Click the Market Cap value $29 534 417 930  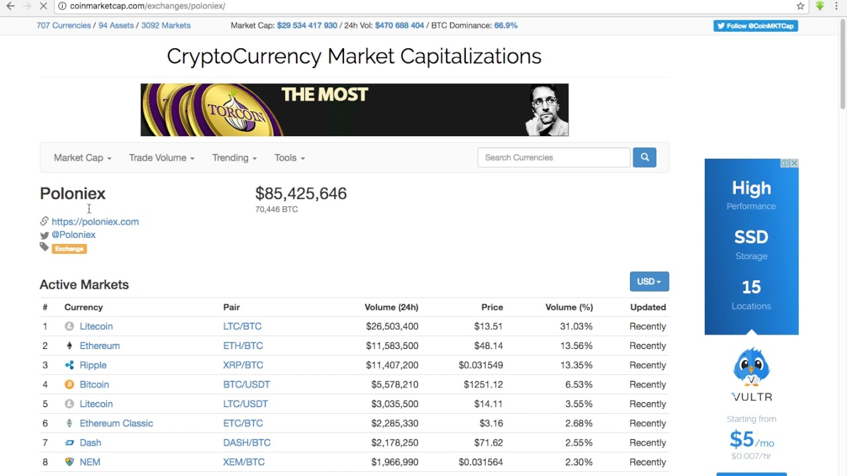click(307, 25)
